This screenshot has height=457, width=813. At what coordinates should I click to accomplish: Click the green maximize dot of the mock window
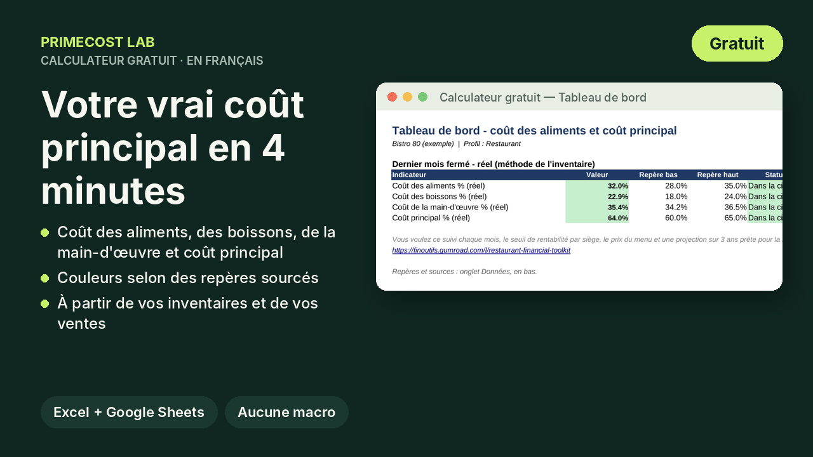pyautogui.click(x=423, y=97)
